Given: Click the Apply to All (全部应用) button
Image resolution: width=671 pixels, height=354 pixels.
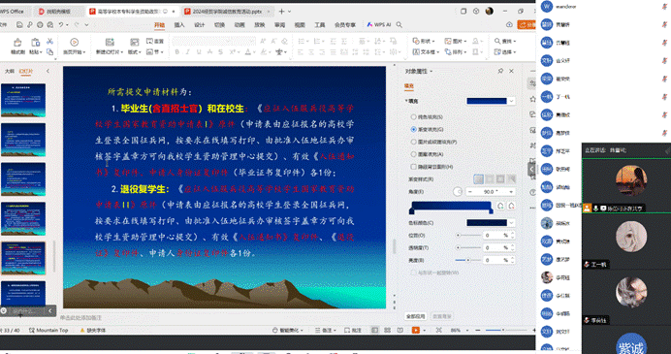Looking at the screenshot, I should (x=416, y=316).
